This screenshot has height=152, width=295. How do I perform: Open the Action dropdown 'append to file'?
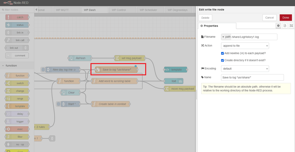245,46
